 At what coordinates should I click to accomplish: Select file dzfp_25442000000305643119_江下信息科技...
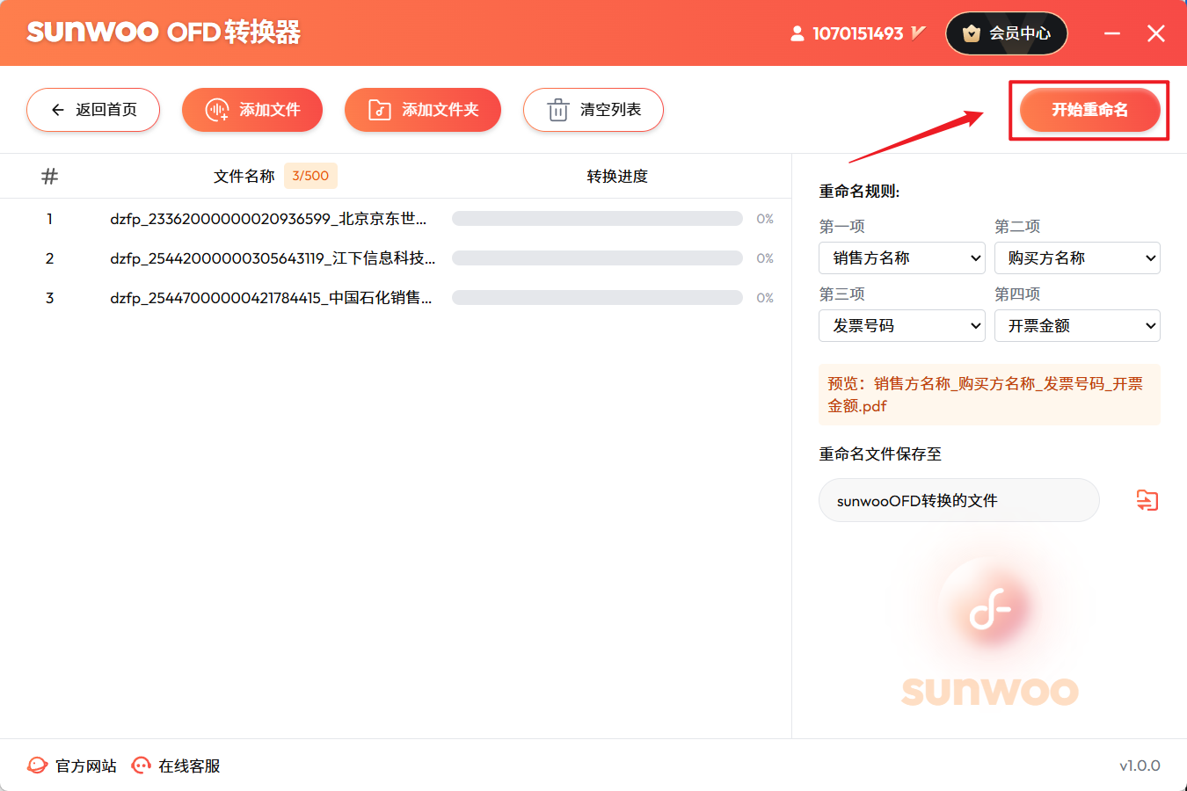pos(273,258)
